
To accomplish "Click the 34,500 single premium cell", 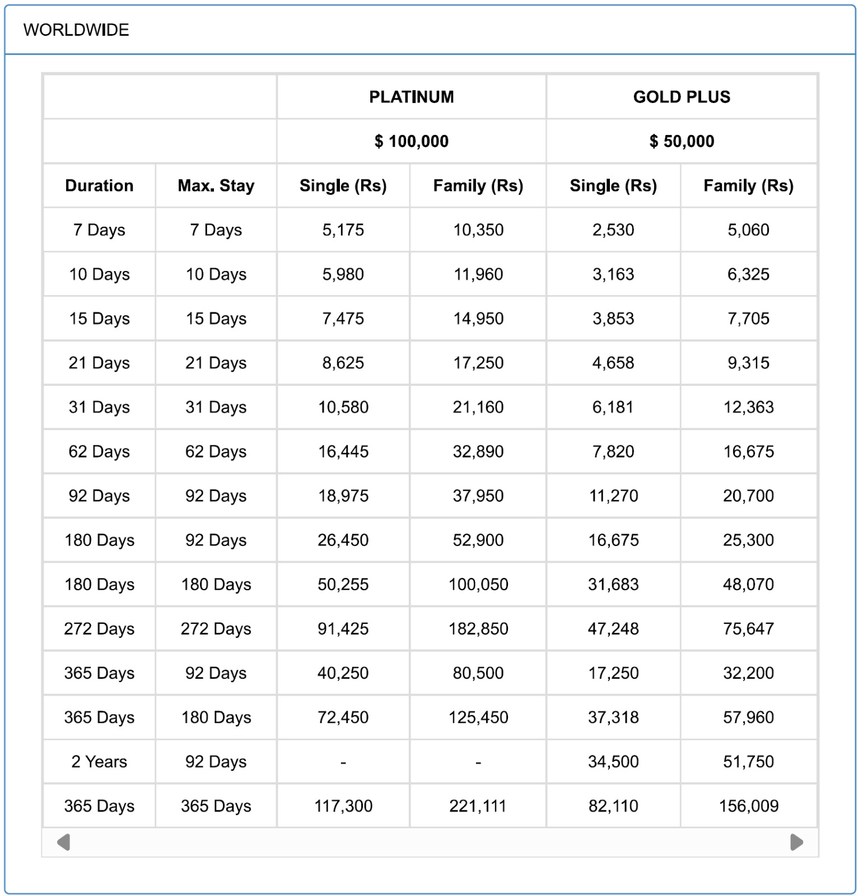I will (613, 762).
